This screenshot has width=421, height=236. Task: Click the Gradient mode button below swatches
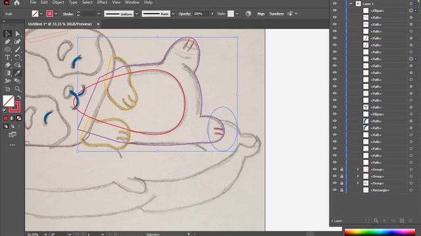click(x=12, y=118)
